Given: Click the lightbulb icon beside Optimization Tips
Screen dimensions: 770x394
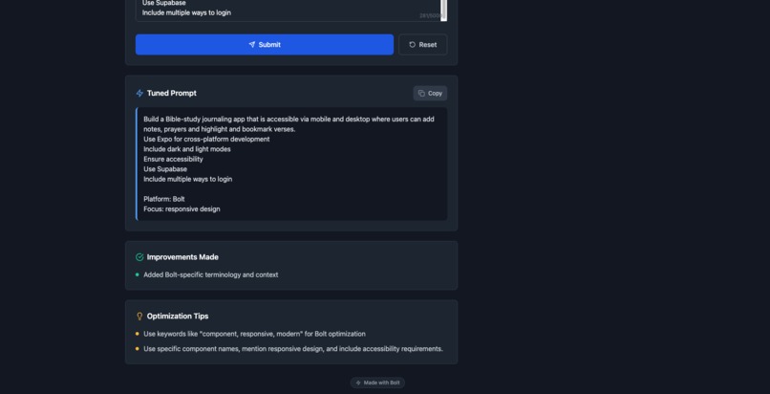Looking at the screenshot, I should (139, 317).
